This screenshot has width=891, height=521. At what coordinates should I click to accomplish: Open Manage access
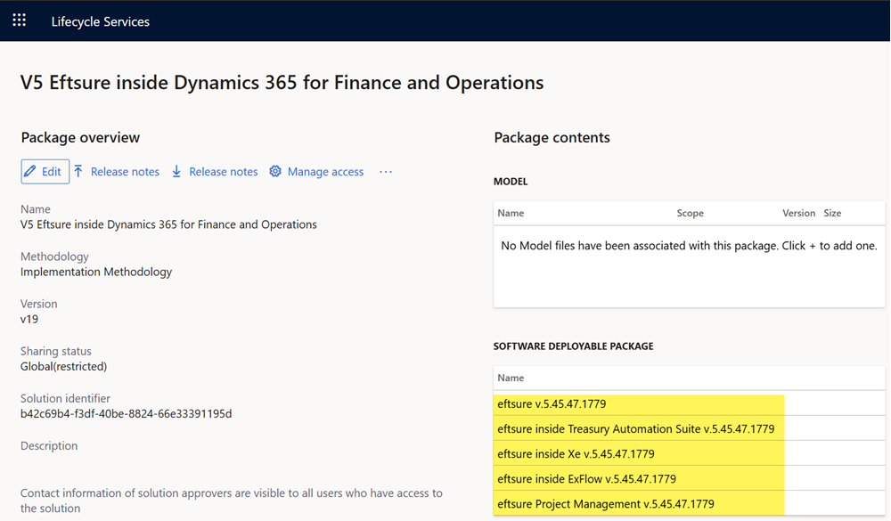[325, 172]
